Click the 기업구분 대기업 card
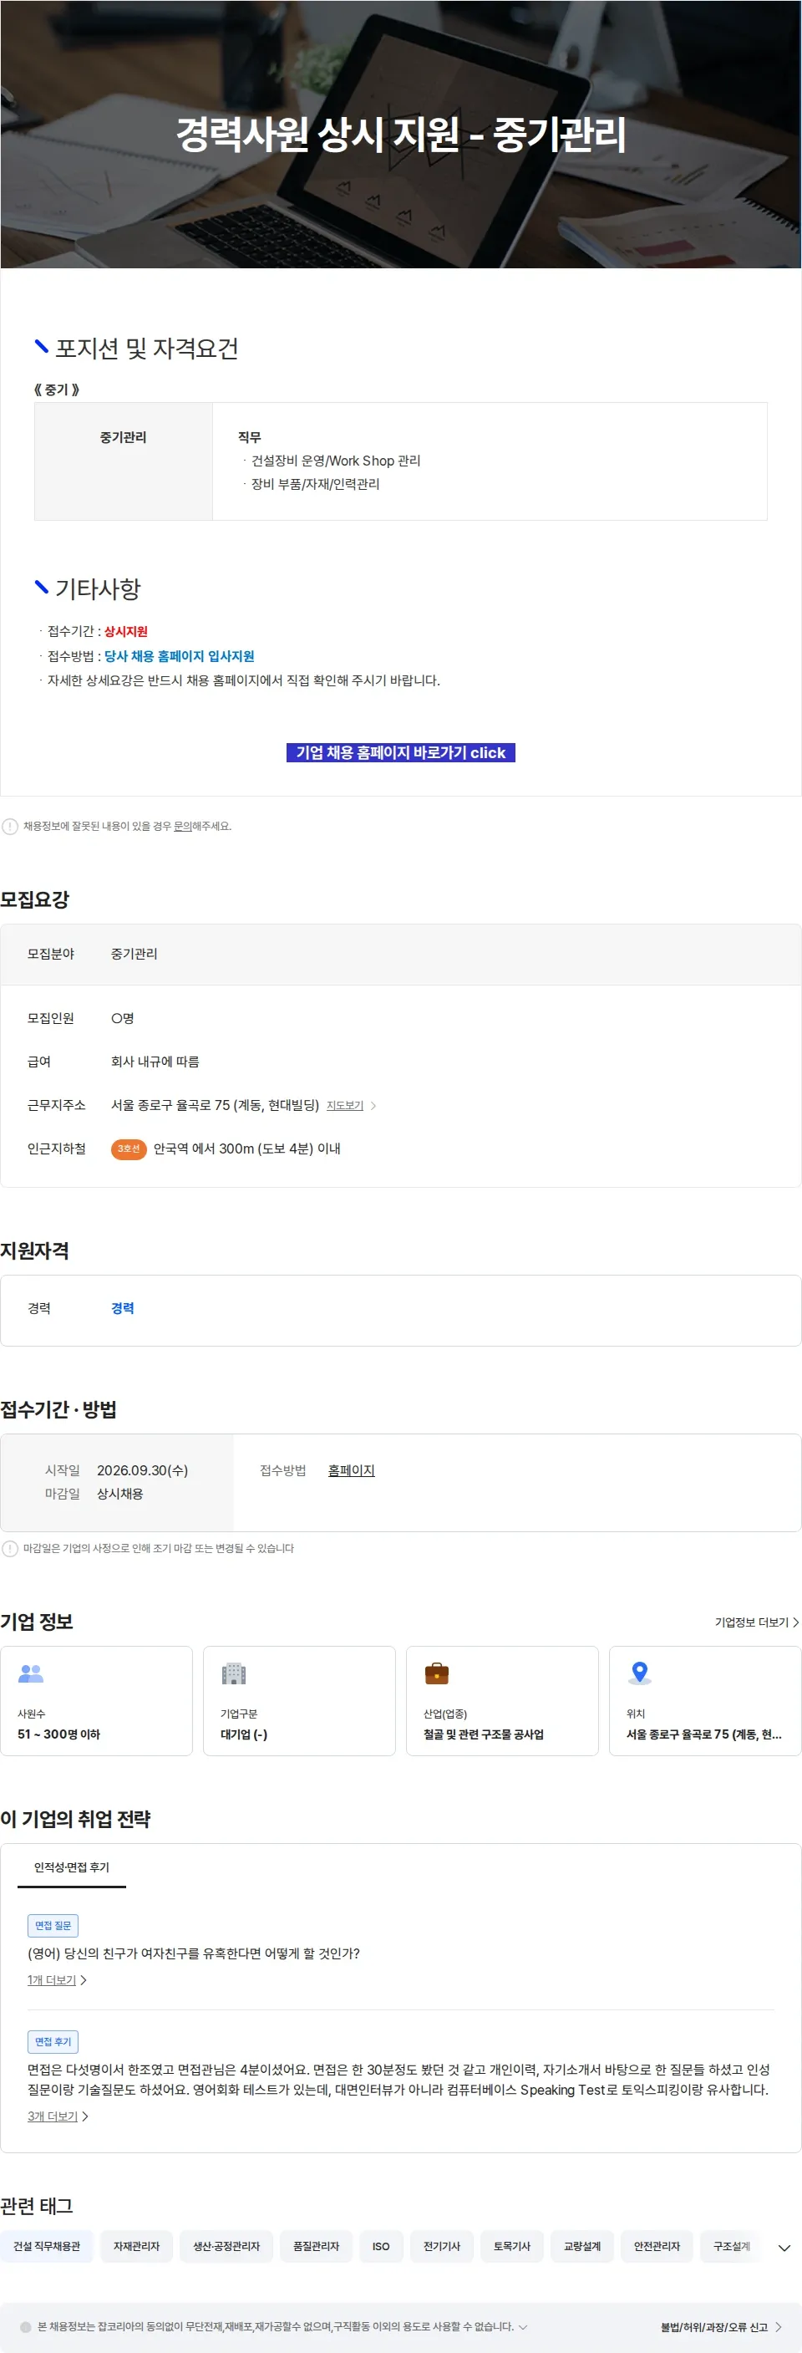 299,1700
